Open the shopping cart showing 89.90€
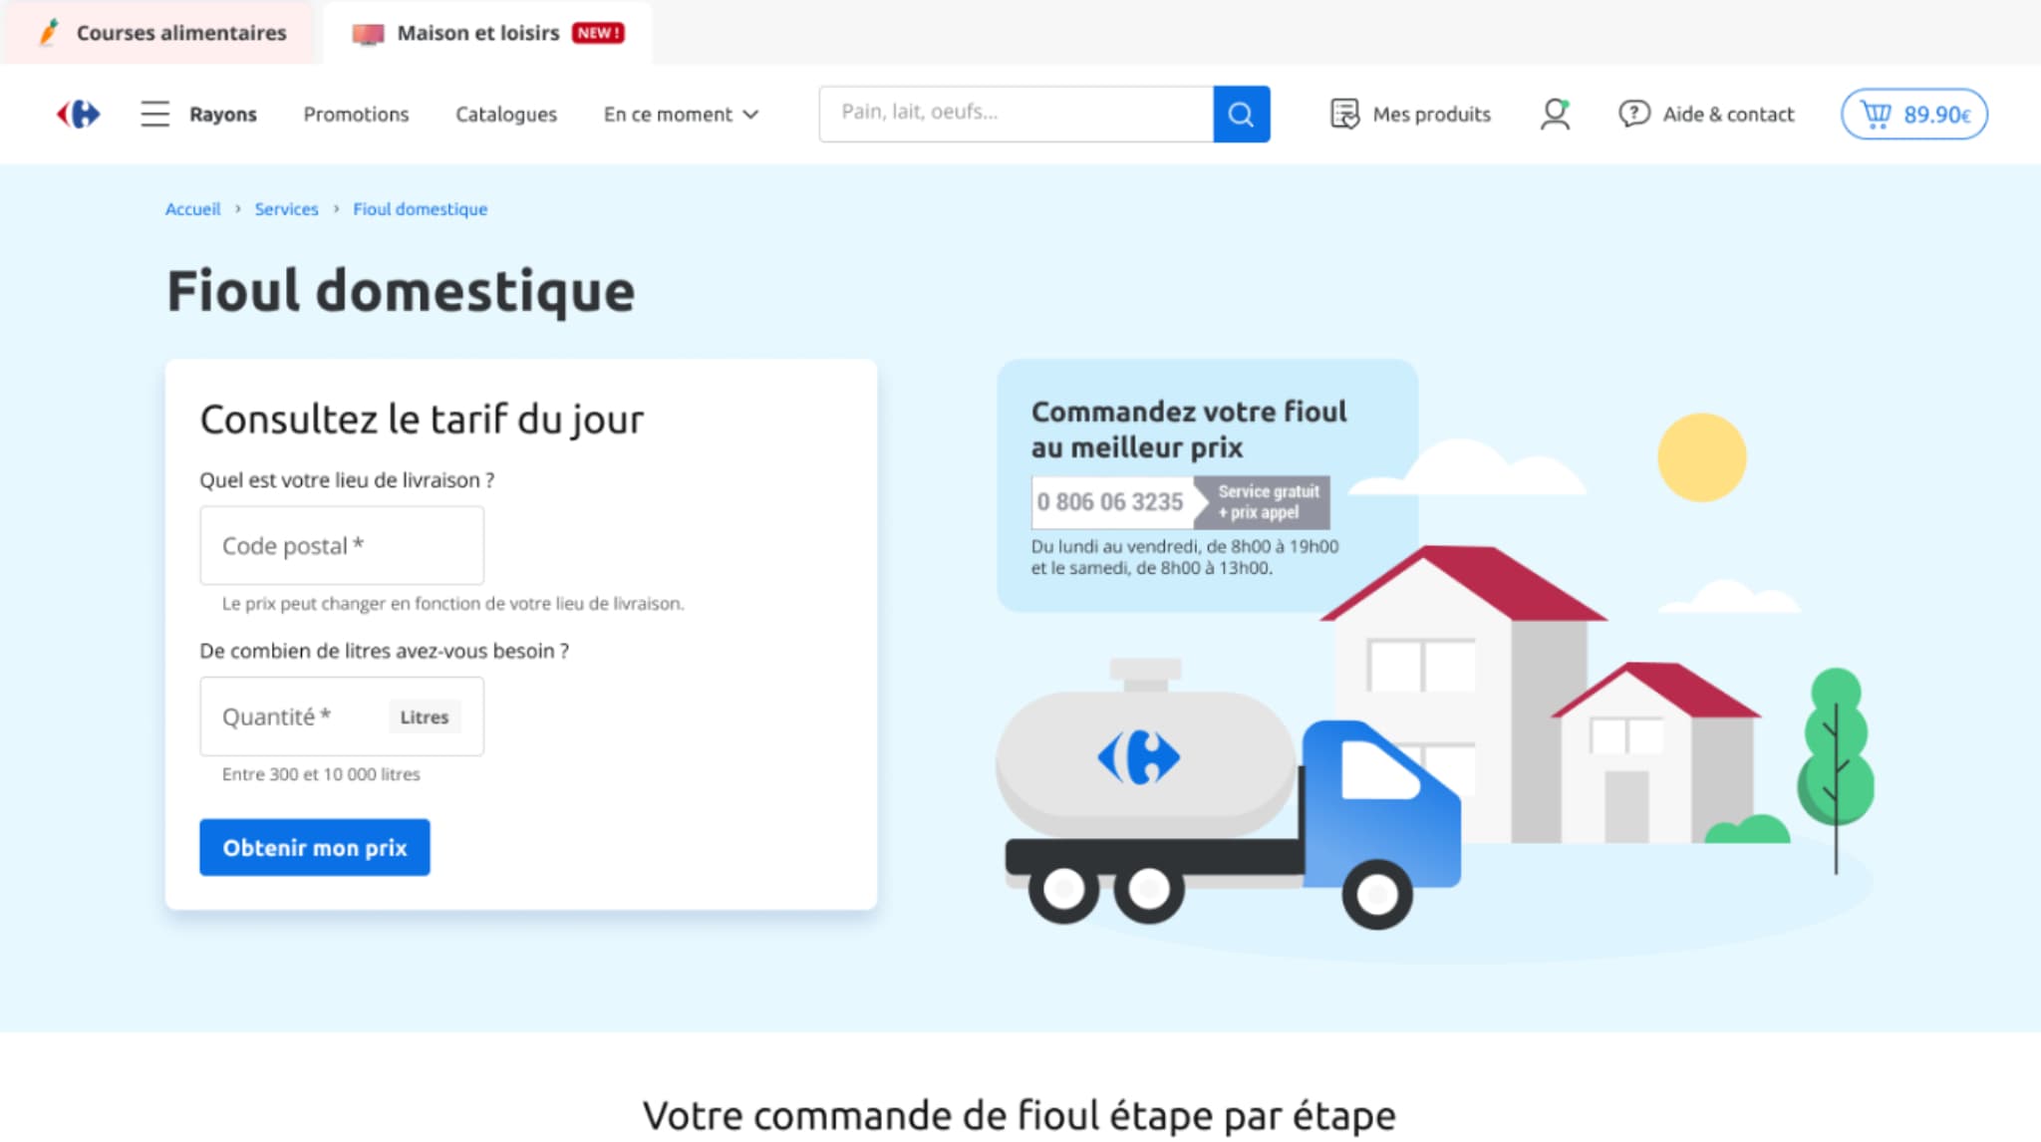2041x1142 pixels. [1913, 114]
